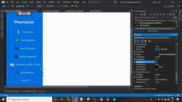Collapse PharmacyManagementVideo project node

pyautogui.click(x=136, y=23)
